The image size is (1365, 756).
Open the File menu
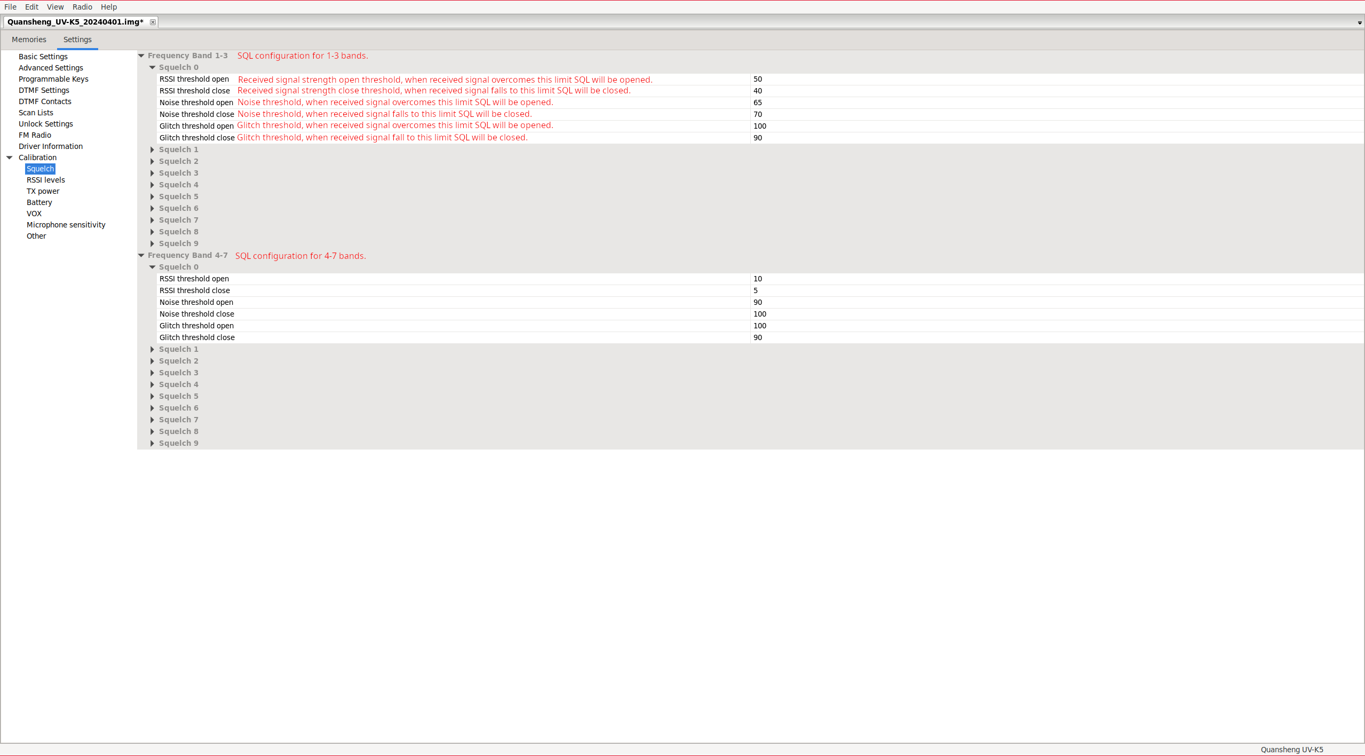(10, 7)
